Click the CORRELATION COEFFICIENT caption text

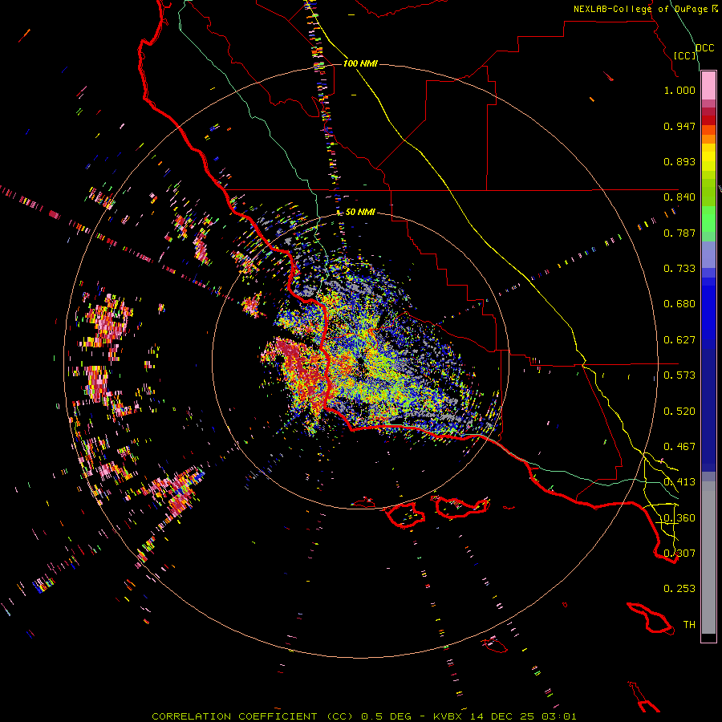tap(234, 716)
